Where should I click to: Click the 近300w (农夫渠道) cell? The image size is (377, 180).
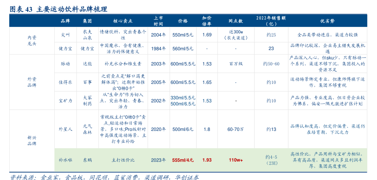pyautogui.click(x=236, y=35)
